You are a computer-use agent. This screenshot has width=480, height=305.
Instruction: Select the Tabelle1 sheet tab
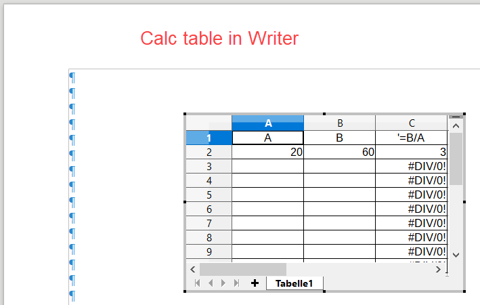coord(294,283)
